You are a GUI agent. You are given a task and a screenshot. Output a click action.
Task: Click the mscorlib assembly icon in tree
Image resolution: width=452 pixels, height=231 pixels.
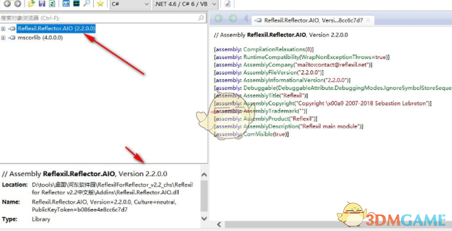pos(12,38)
